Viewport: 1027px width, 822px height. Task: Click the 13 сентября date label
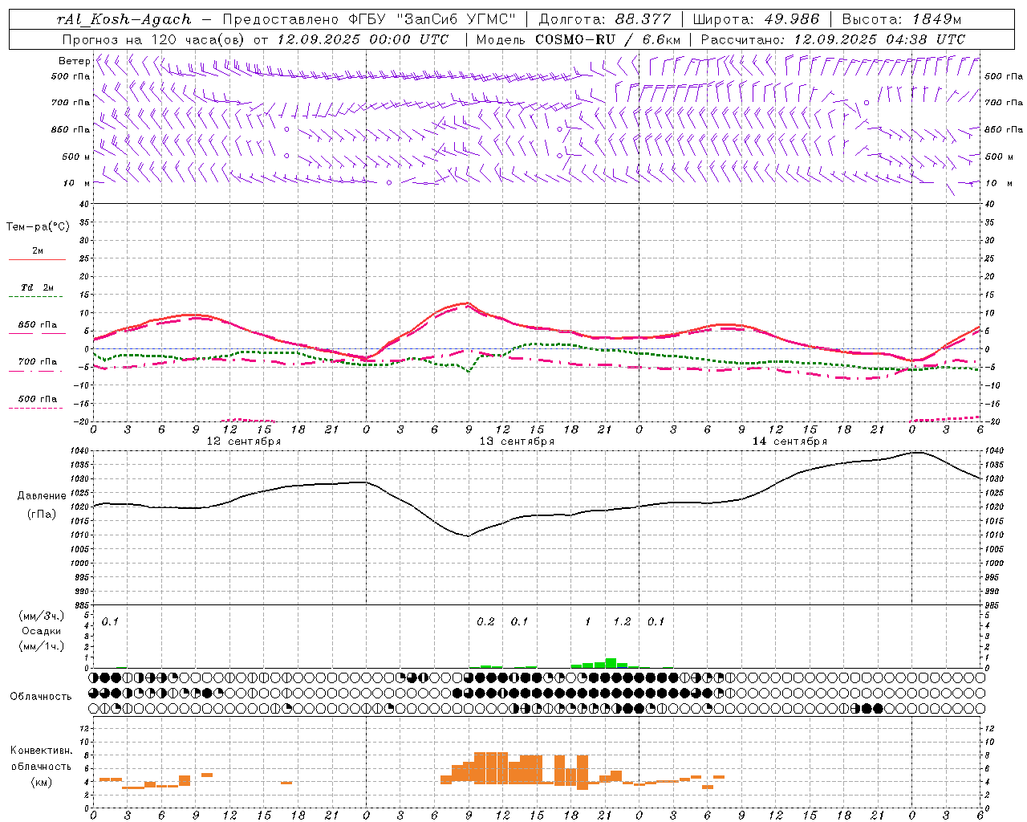[517, 442]
